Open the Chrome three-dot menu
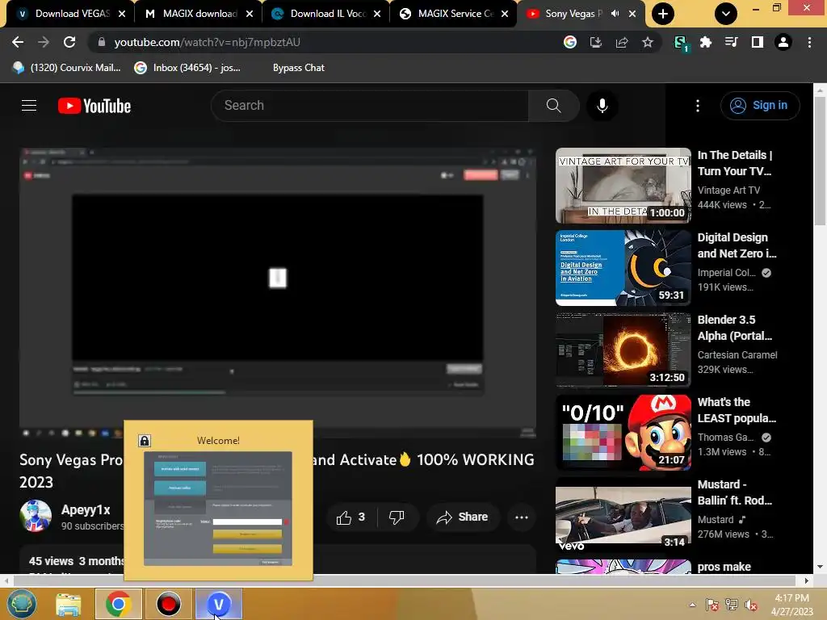827x620 pixels. (x=809, y=42)
